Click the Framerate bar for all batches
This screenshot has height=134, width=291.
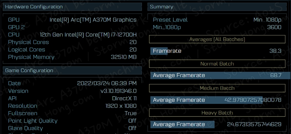tap(159, 51)
